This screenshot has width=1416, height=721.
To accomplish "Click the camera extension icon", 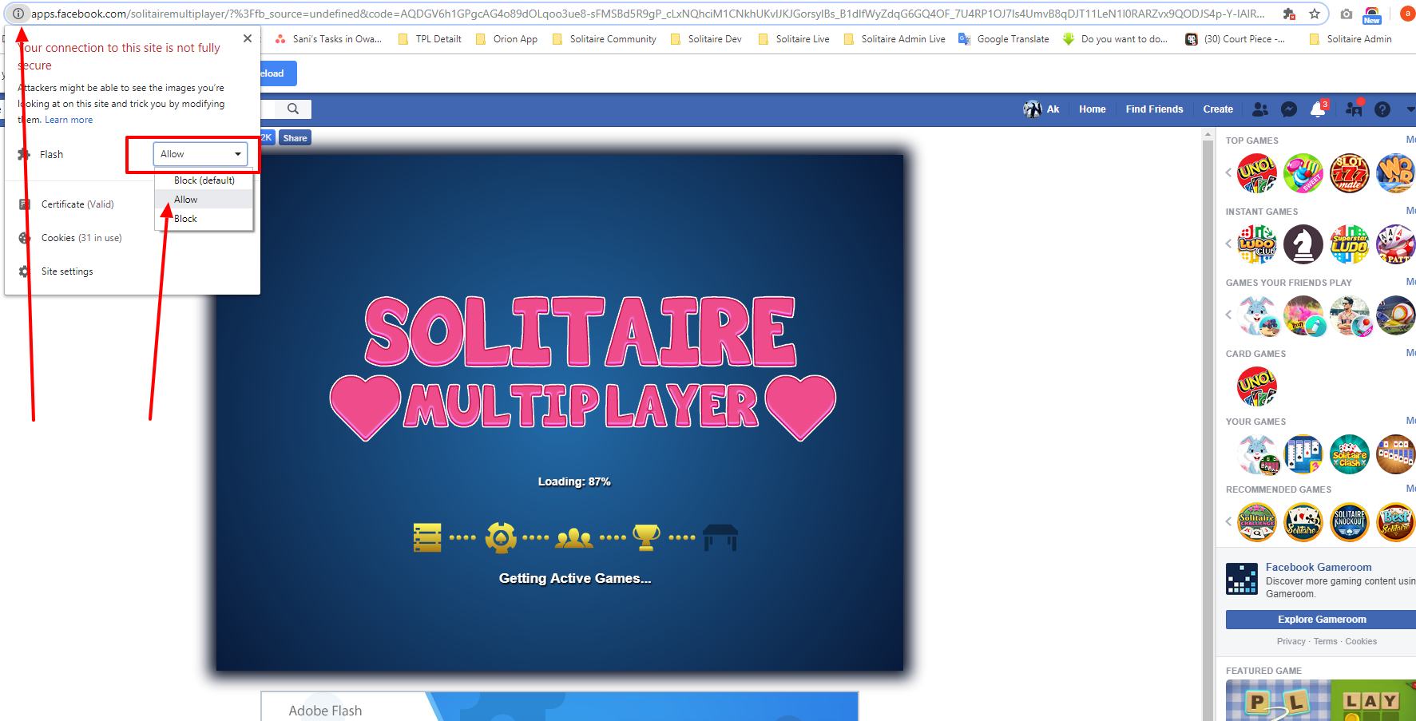I will click(1347, 14).
